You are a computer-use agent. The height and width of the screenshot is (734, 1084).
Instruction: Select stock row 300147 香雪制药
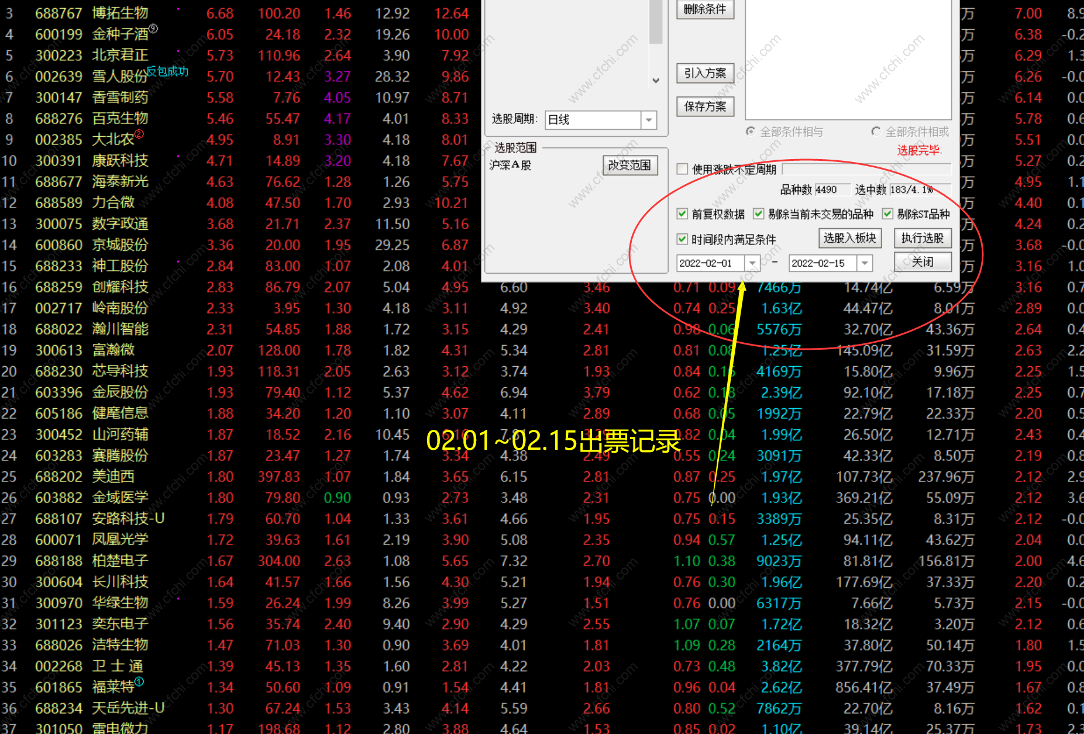point(91,97)
